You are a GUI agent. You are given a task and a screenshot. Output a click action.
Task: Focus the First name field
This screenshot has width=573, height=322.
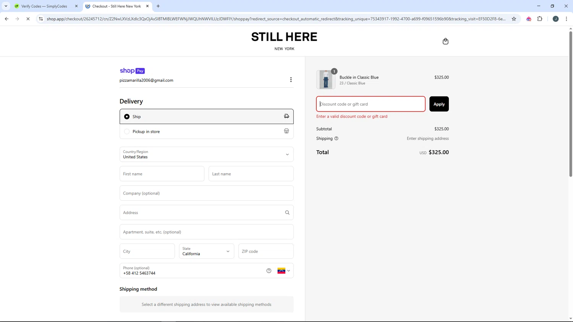(162, 174)
